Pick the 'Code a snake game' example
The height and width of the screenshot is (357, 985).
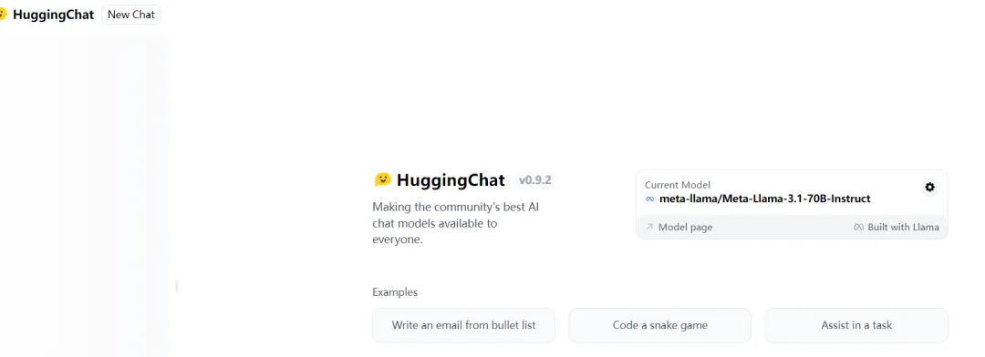(x=659, y=325)
